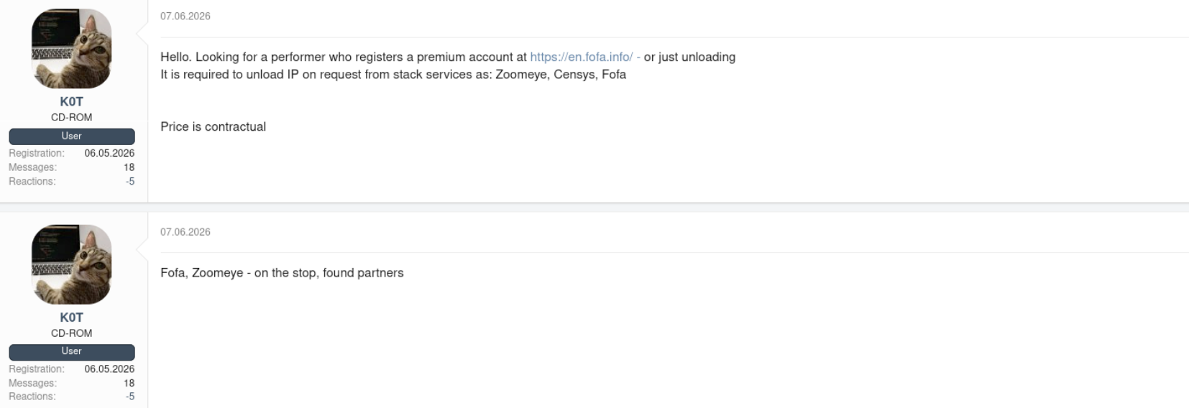
Task: Click User badge in second post
Action: pyautogui.click(x=72, y=351)
